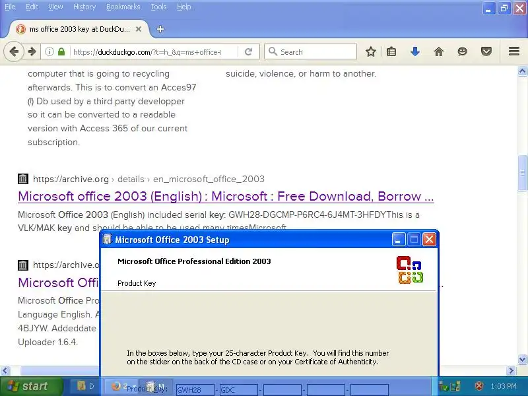Click the fourth empty product key box
Image resolution: width=528 pixels, height=396 pixels.
pos(326,390)
